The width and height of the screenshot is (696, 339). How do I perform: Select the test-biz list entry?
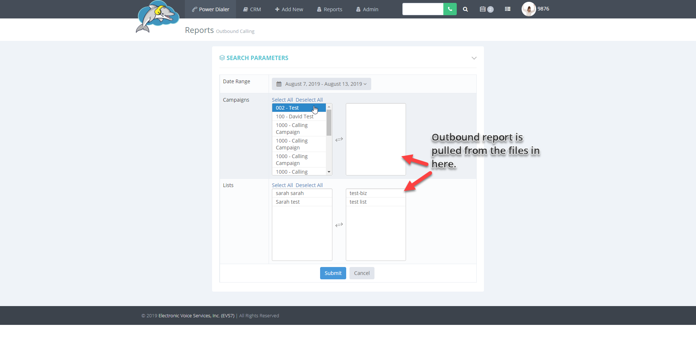[x=376, y=193]
